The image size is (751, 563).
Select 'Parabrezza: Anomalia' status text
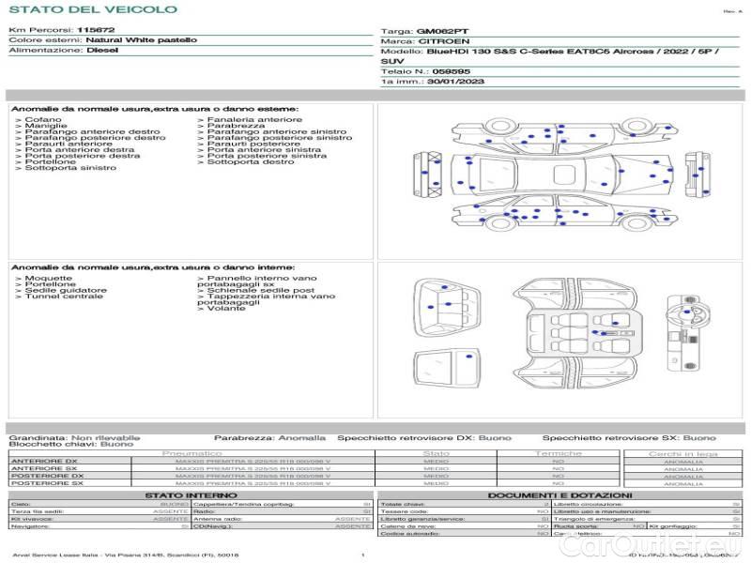(x=270, y=438)
